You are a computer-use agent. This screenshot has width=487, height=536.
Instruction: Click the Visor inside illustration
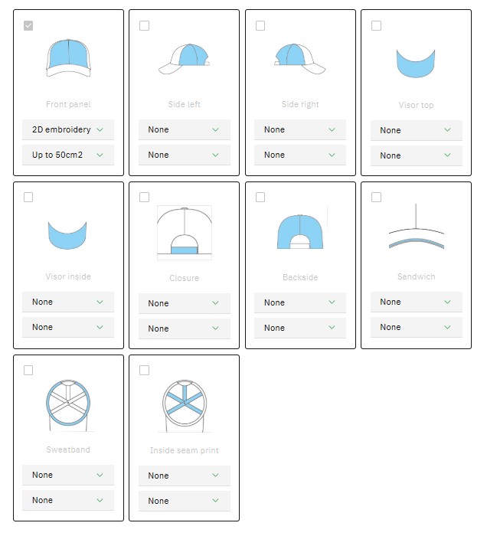(x=68, y=234)
